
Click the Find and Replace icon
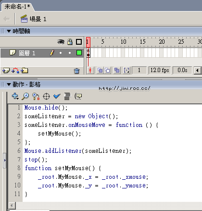coord(36,96)
